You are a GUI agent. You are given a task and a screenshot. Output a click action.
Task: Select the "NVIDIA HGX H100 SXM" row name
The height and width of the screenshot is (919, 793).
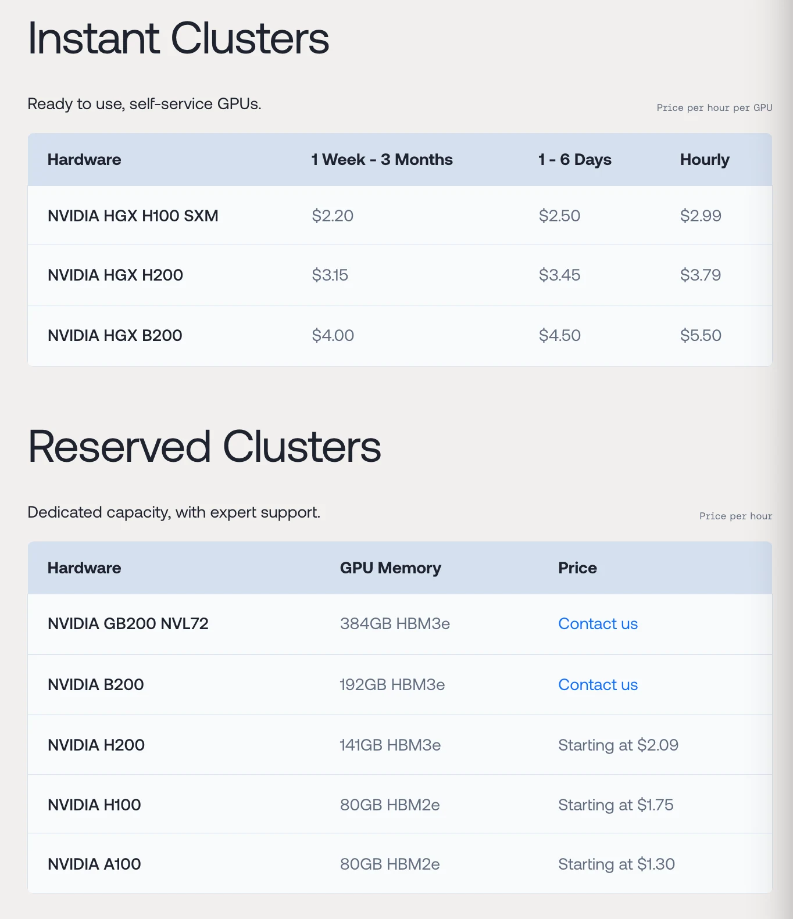pyautogui.click(x=133, y=216)
